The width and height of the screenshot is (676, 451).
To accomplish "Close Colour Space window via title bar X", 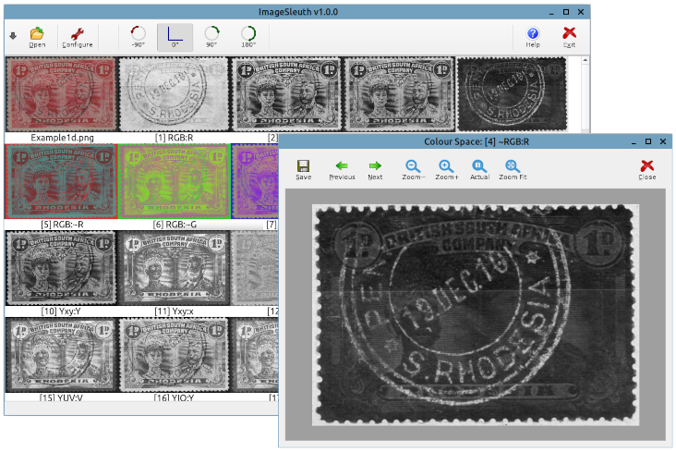I will point(663,141).
